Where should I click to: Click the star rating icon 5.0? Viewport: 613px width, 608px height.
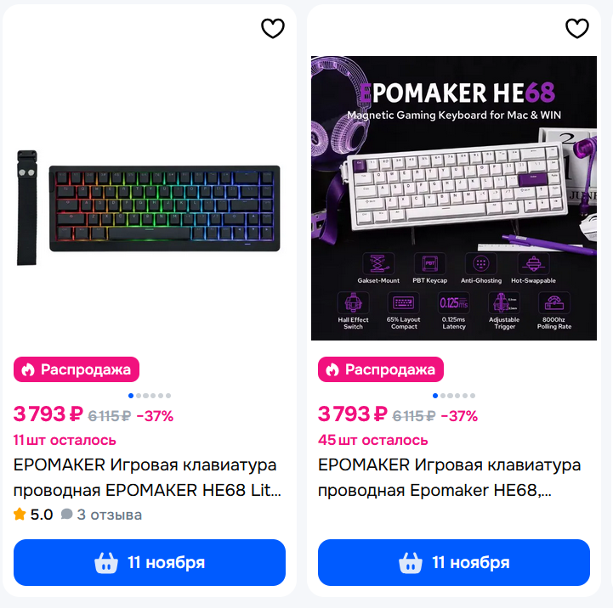coord(20,515)
